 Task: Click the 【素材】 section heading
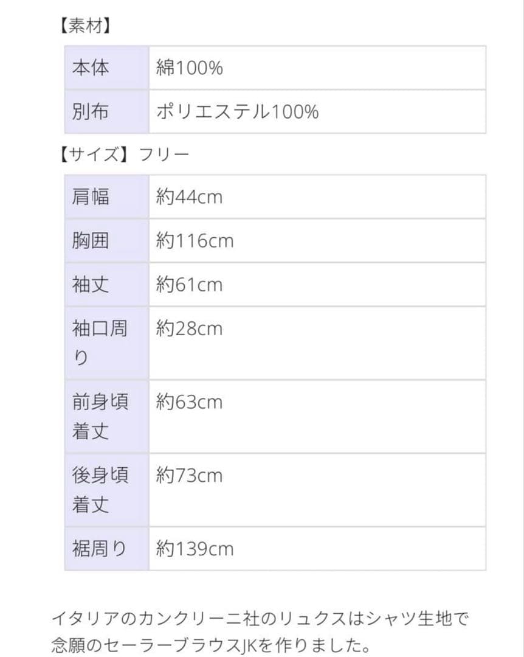point(84,26)
